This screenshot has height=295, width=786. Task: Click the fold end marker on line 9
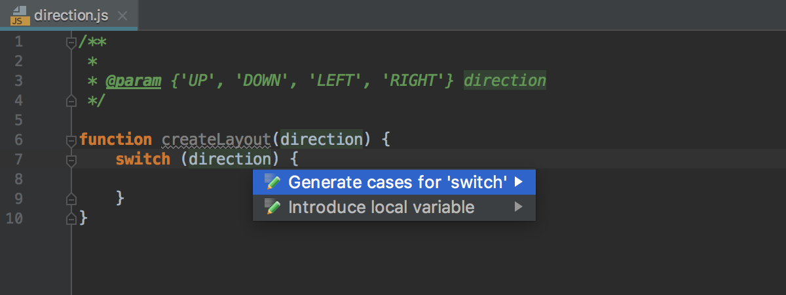[71, 198]
